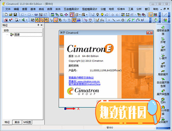Open the www.cimatron.com.cn link
172x131 pixels.
click(x=88, y=82)
